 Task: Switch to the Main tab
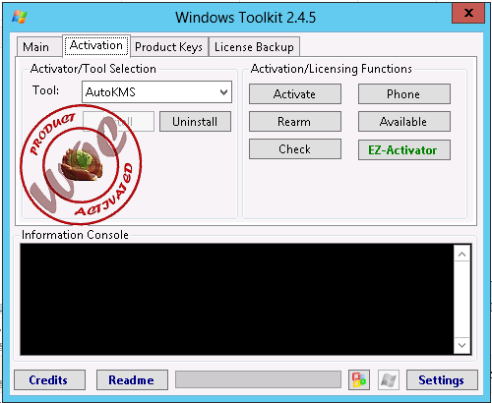click(36, 47)
